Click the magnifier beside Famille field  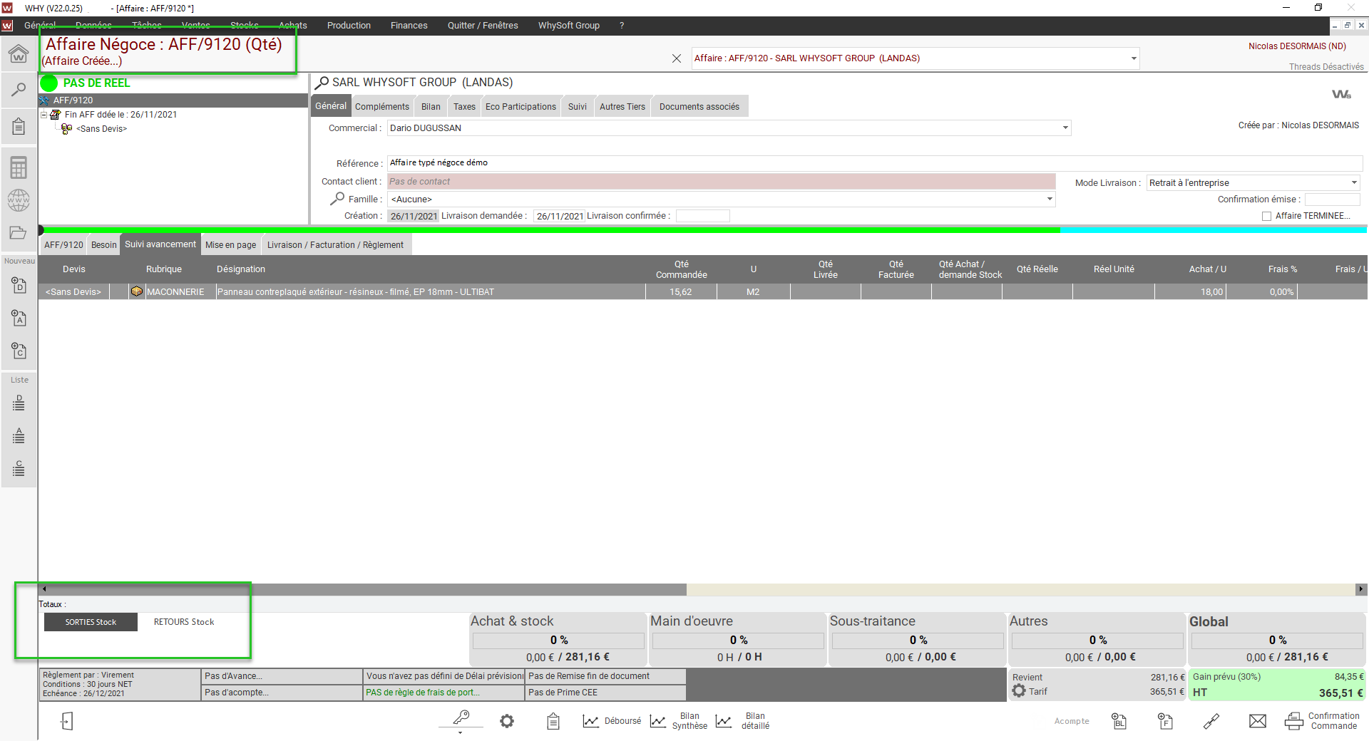tap(337, 198)
